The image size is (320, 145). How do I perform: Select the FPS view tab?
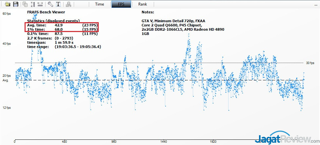[121, 4]
